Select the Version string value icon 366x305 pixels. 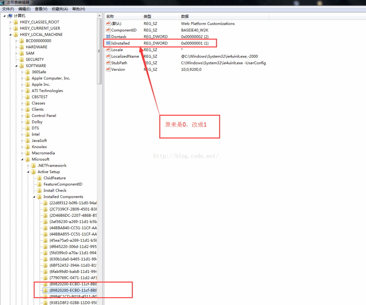(x=108, y=69)
